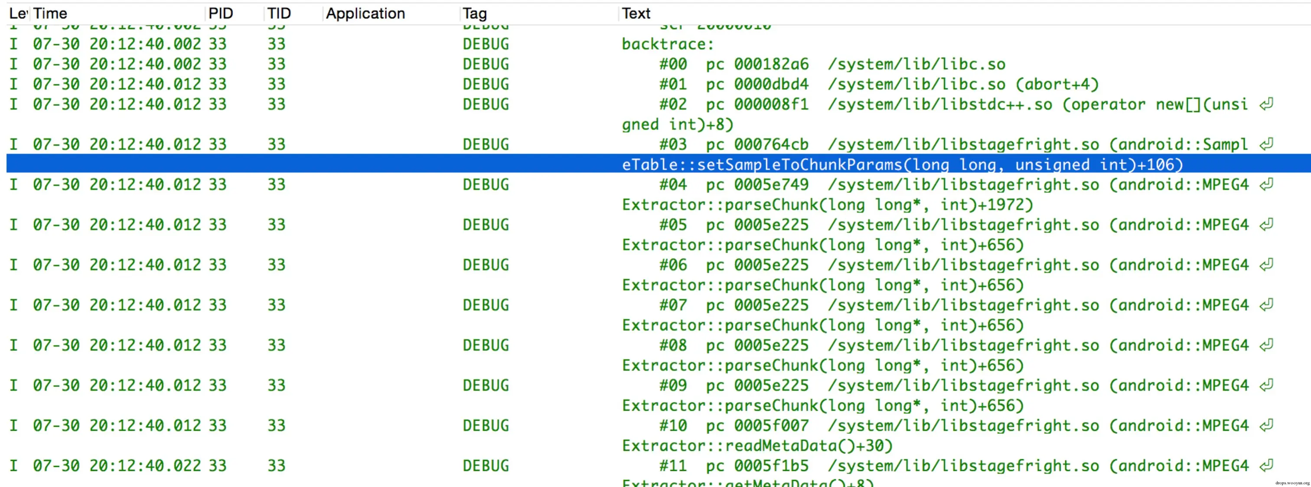The width and height of the screenshot is (1311, 487).
Task: Select the readMetaData()+30 wrapped text line
Action: pyautogui.click(x=757, y=446)
